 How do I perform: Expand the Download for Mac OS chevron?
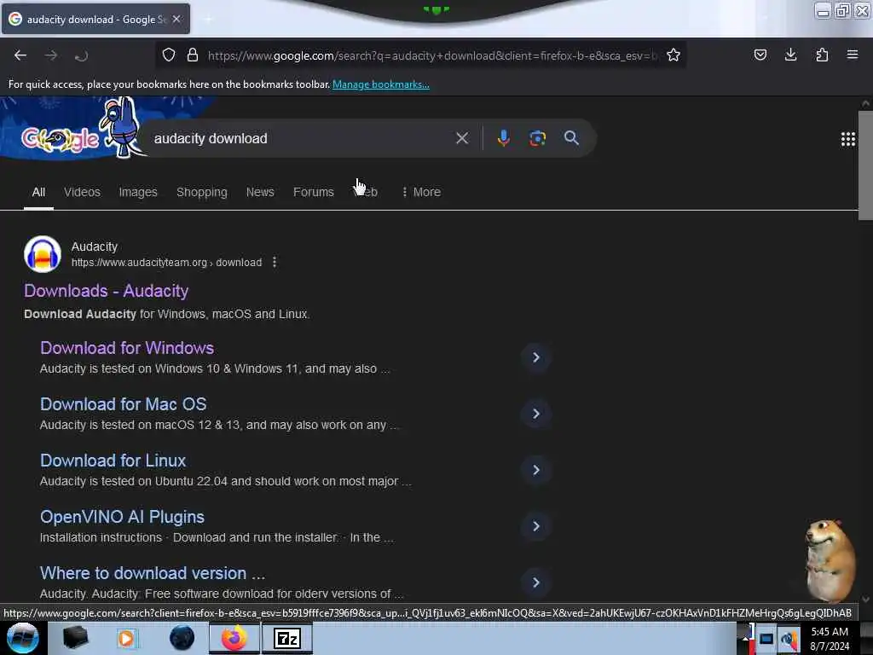(x=536, y=414)
